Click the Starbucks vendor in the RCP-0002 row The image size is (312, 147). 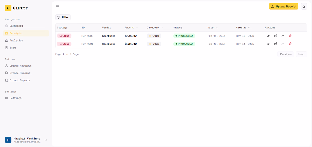click(109, 36)
